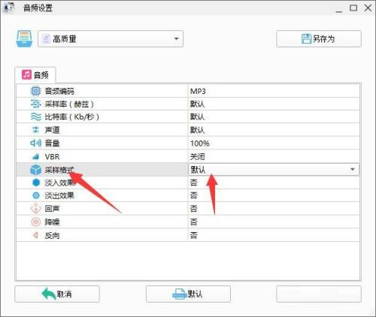
Task: Click the VBR bar-chart icon
Action: (35, 157)
